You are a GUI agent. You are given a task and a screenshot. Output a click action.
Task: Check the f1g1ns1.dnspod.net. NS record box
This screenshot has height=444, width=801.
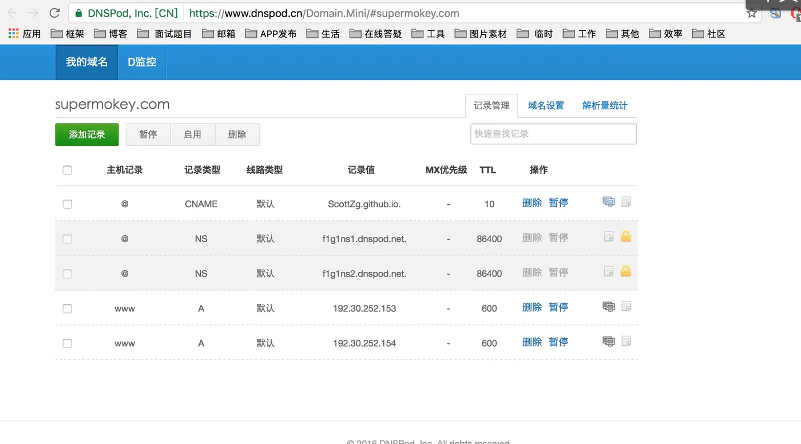pyautogui.click(x=67, y=239)
